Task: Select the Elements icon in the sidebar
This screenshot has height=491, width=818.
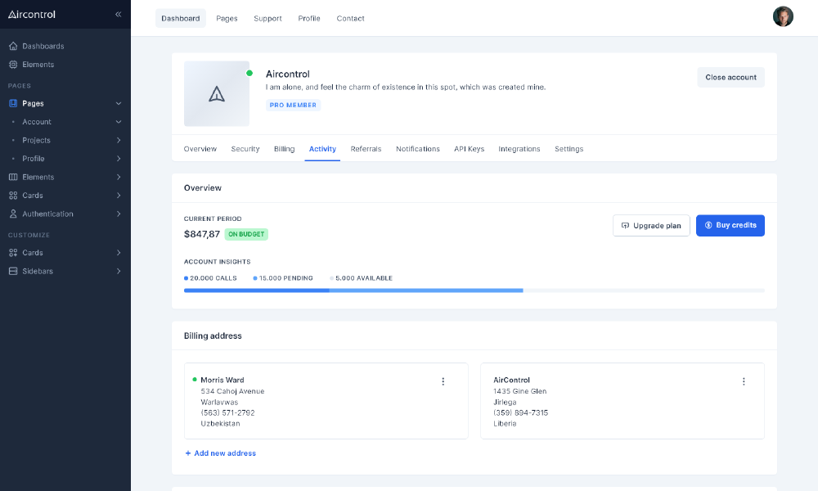Action: (11, 64)
